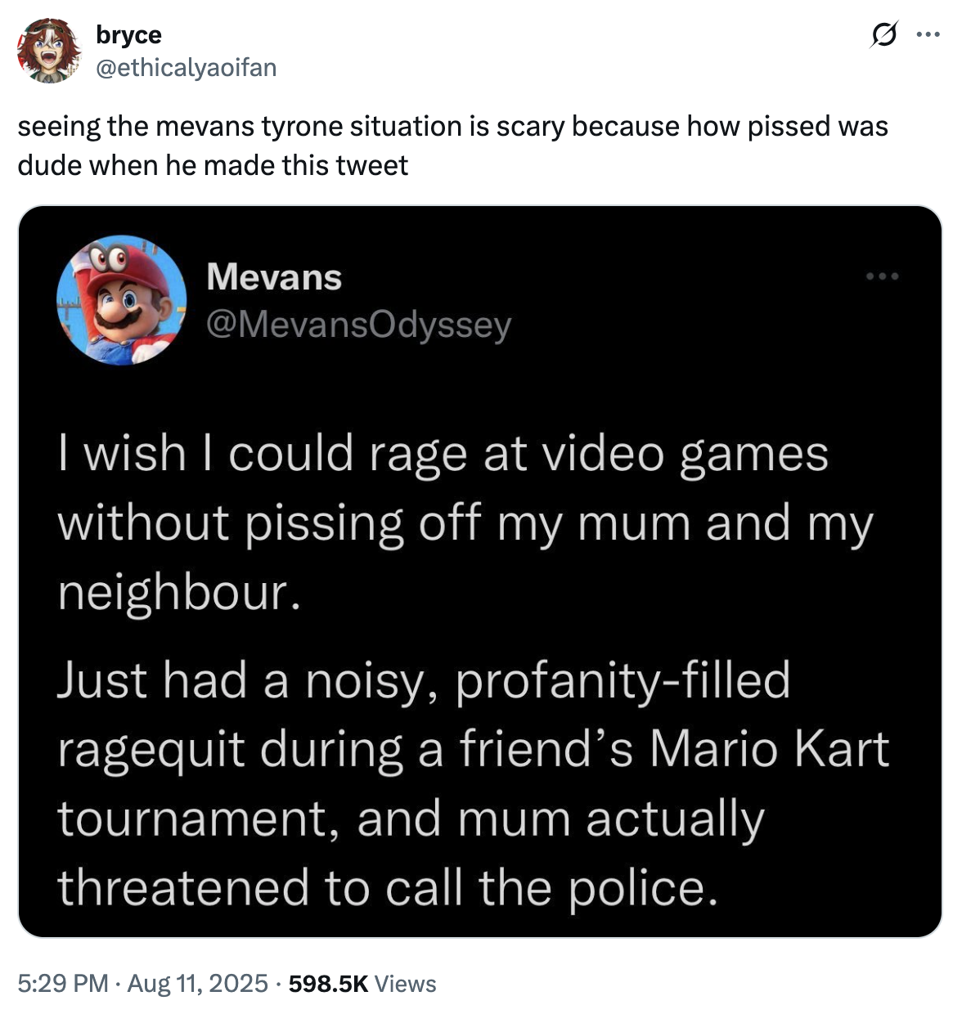Open the tweet's three-dot more menu

tap(928, 35)
